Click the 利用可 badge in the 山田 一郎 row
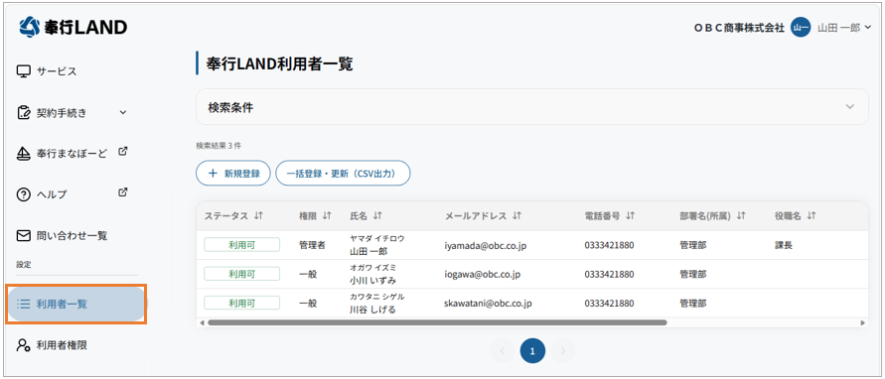Viewport: 885px width, 379px height. (x=241, y=245)
